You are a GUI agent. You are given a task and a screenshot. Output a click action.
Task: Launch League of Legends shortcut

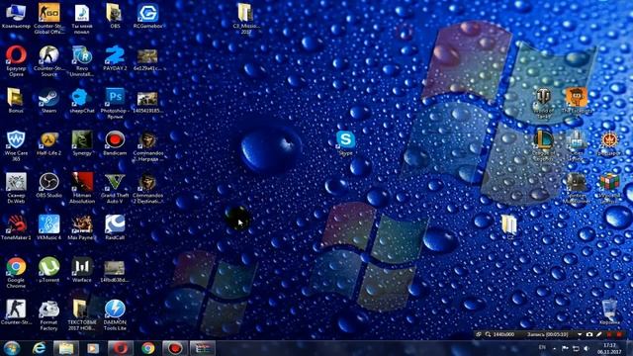click(x=543, y=145)
